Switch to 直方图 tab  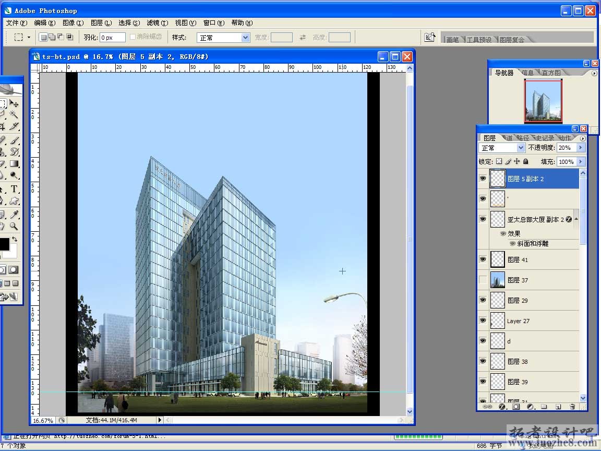pyautogui.click(x=551, y=73)
